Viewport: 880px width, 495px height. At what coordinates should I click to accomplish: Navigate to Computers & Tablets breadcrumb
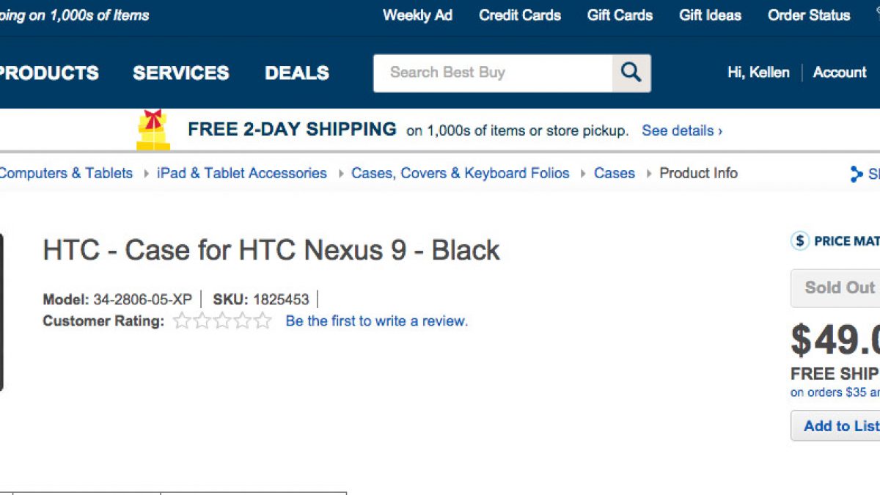tap(66, 173)
